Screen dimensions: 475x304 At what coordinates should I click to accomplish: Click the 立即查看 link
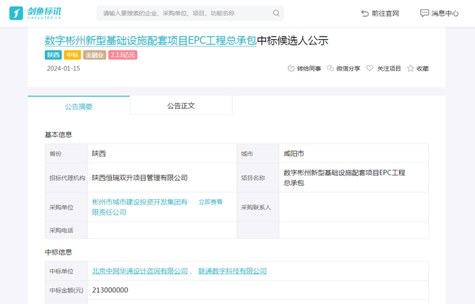(x=210, y=202)
